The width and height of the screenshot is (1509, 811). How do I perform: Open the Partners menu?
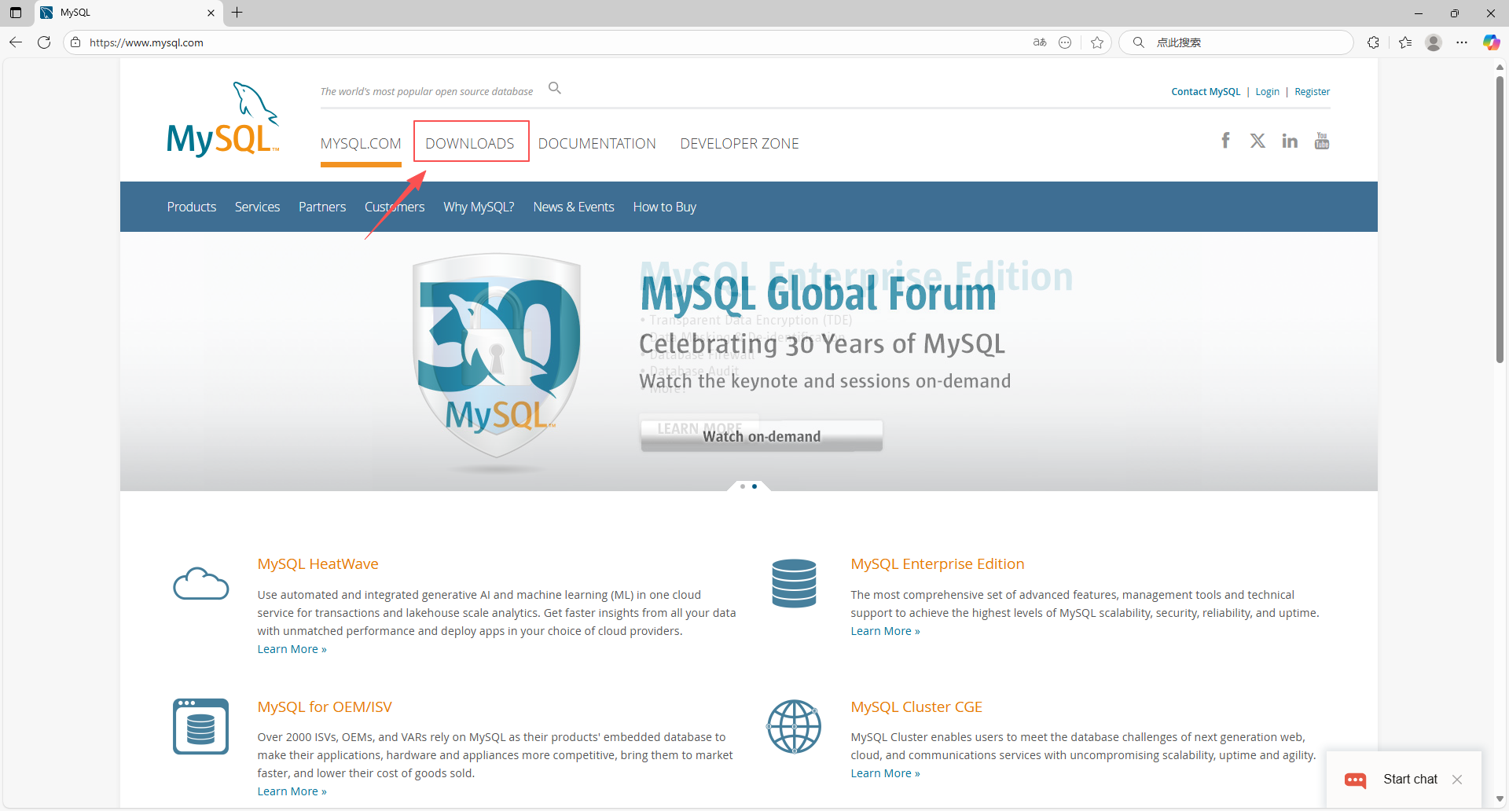[x=322, y=207]
